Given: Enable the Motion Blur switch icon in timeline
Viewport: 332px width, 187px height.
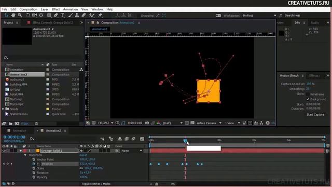Looking at the screenshot, I should pos(133,139).
